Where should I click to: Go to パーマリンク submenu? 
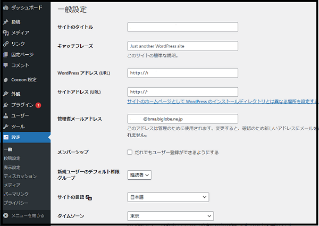coord(16,194)
